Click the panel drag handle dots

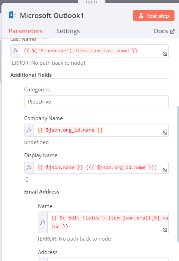click(x=92, y=2)
